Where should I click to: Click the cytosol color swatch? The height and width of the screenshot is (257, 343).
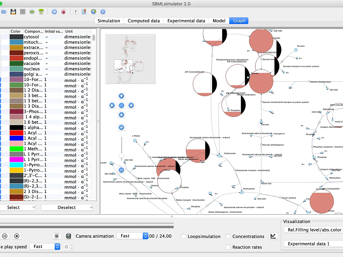16,37
